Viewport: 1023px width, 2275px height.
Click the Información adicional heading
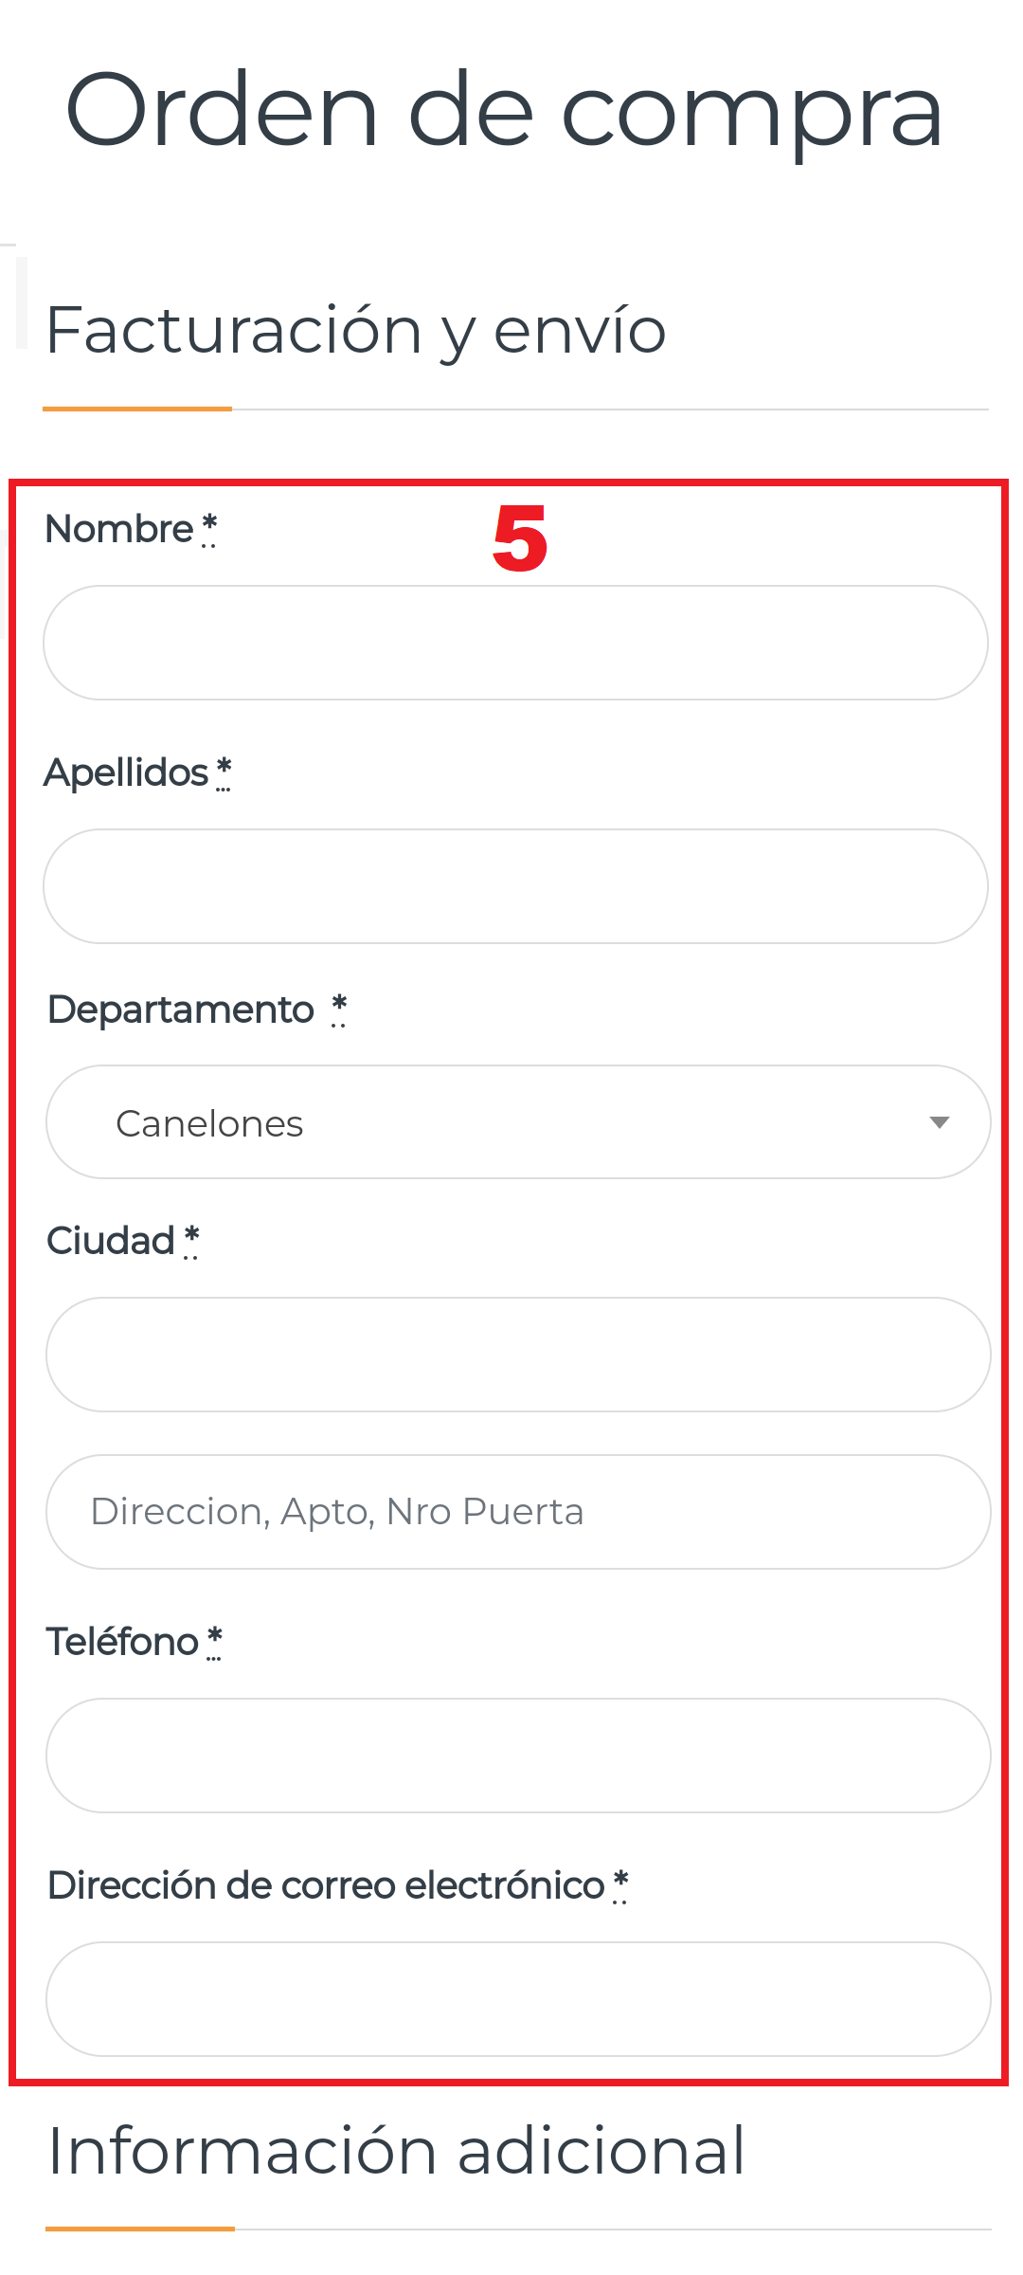point(396,2150)
